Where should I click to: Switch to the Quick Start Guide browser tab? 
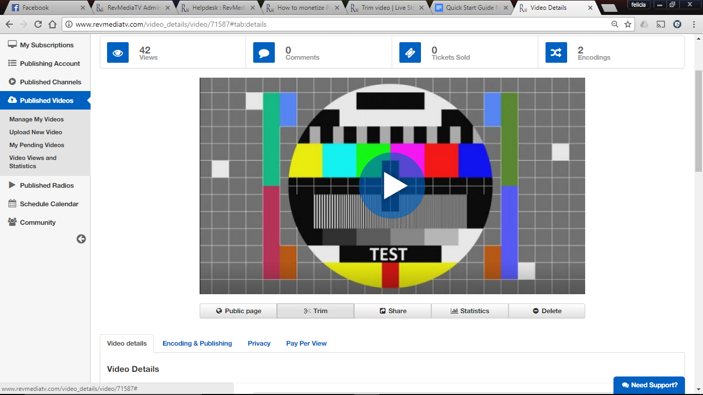point(471,8)
